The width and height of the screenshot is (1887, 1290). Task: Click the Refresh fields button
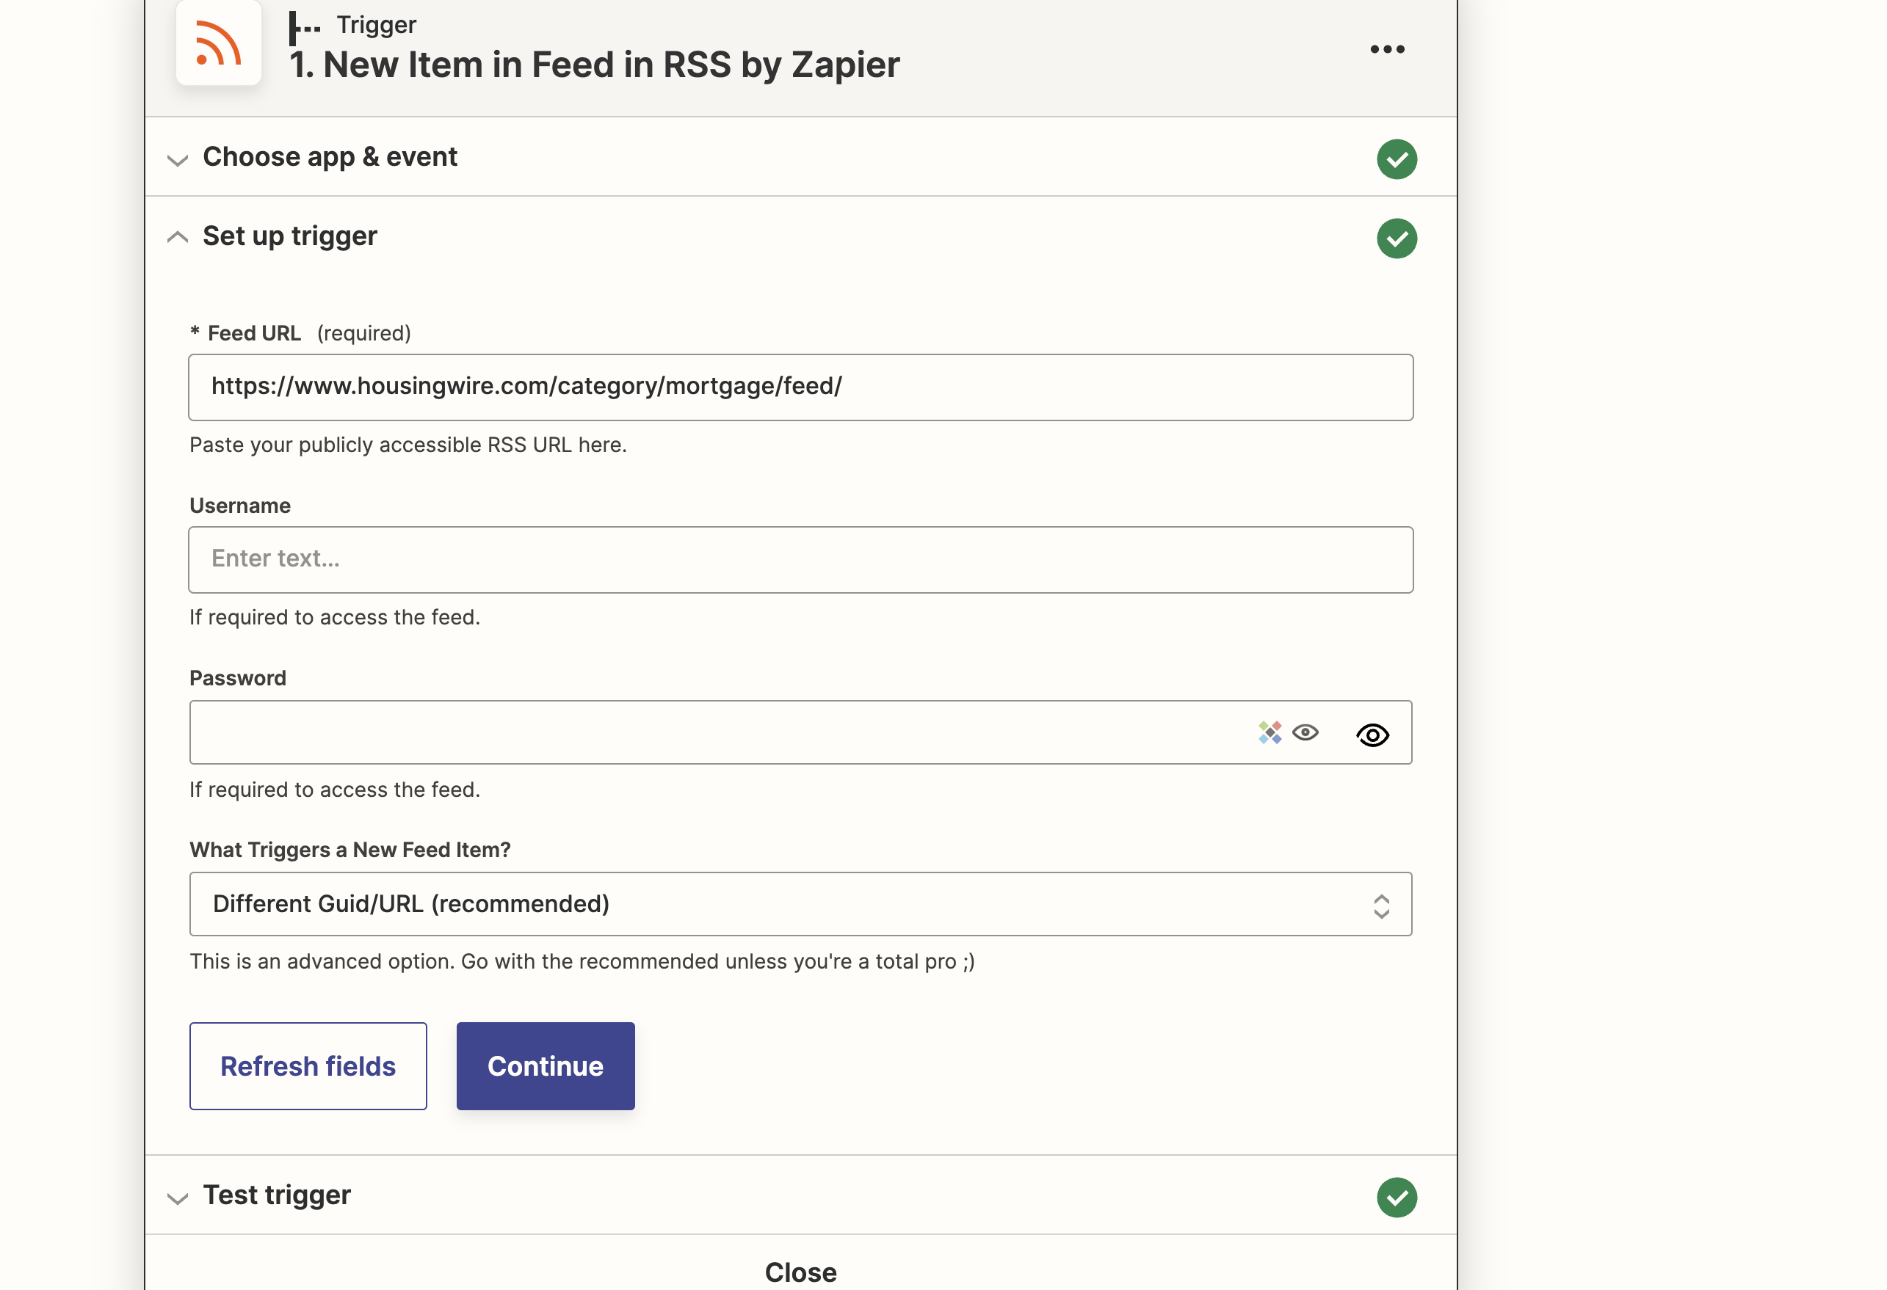tap(308, 1066)
